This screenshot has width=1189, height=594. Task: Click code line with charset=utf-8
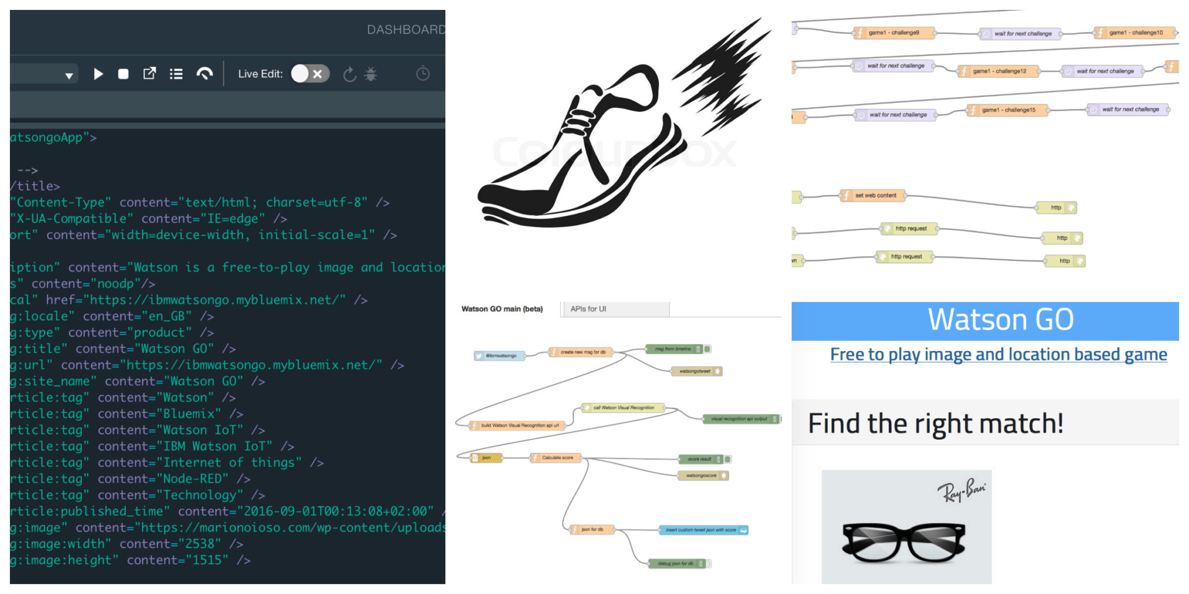point(200,202)
